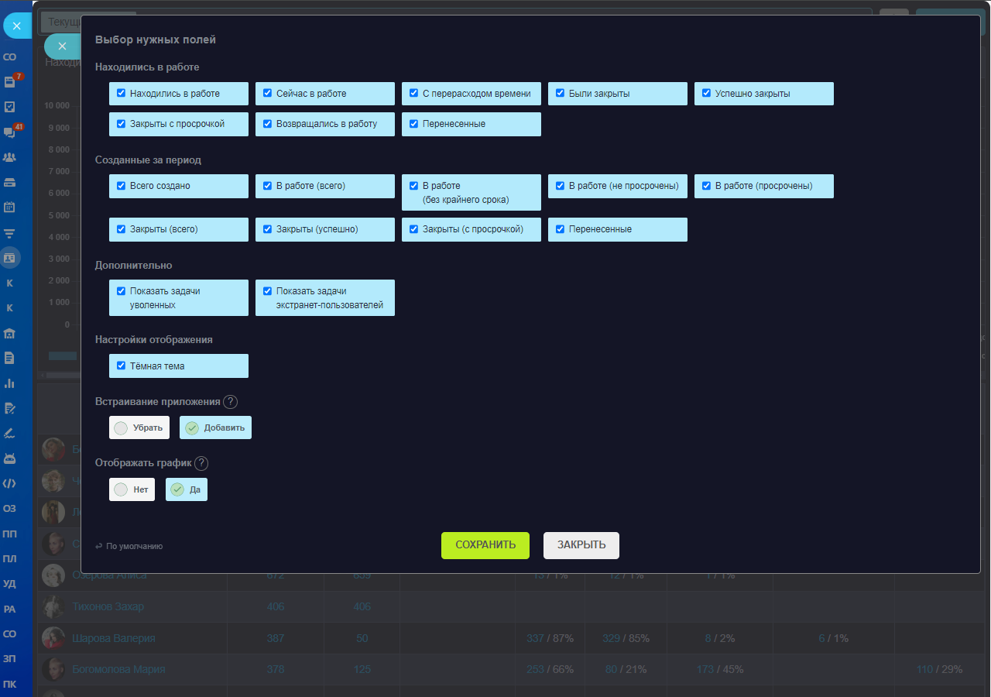This screenshot has height=697, width=991.
Task: Click value 173 in Богомолова Мария row
Action: [x=705, y=669]
